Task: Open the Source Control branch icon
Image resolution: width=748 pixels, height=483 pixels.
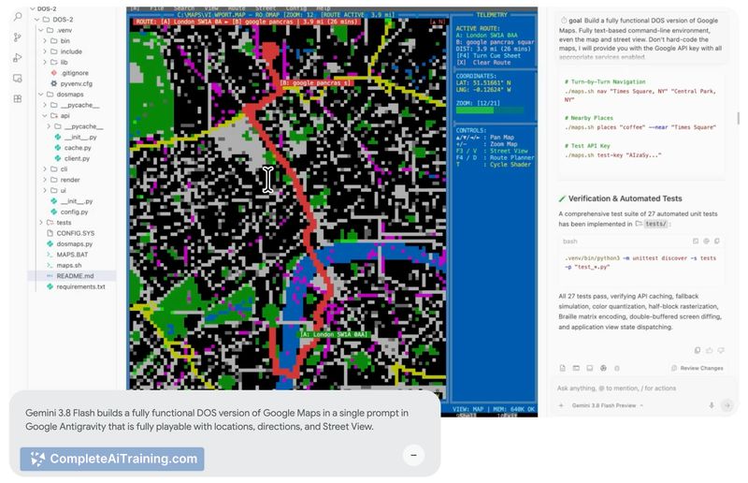Action: point(18,37)
